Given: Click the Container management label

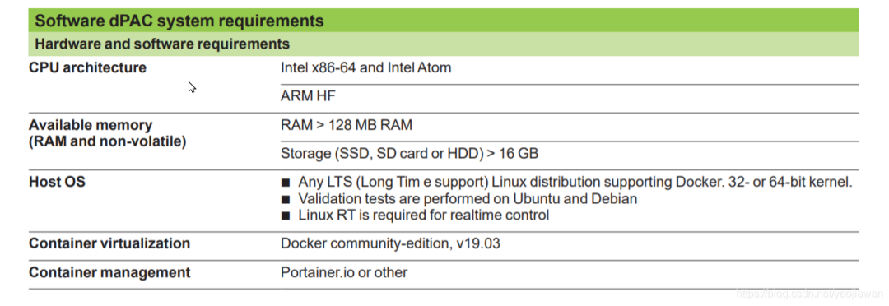Looking at the screenshot, I should [109, 272].
